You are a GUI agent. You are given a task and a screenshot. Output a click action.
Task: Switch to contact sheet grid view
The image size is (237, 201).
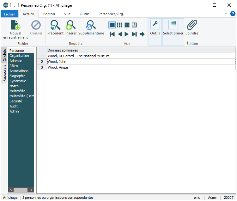(x=119, y=25)
